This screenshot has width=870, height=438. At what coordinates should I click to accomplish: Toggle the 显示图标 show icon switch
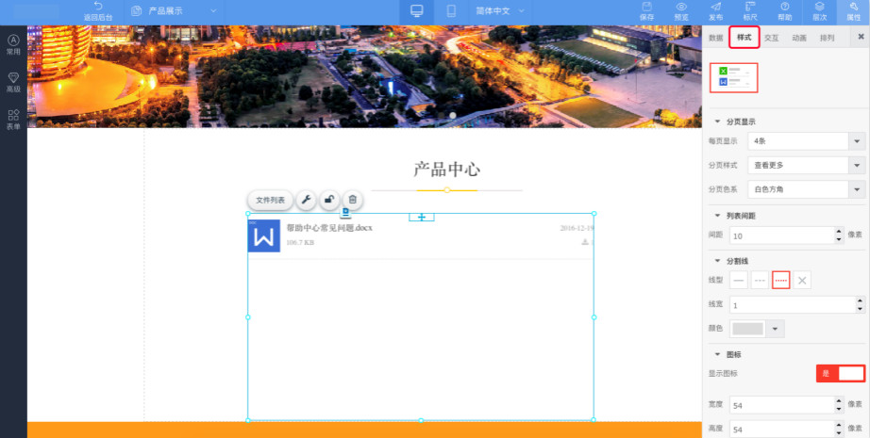click(x=840, y=373)
